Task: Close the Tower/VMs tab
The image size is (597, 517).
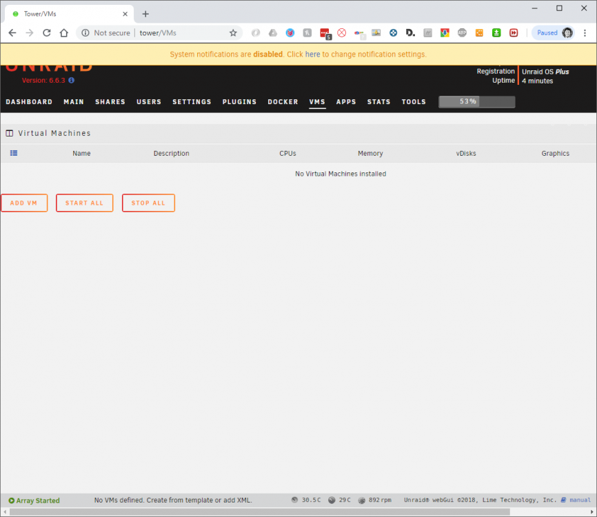Action: pos(125,14)
